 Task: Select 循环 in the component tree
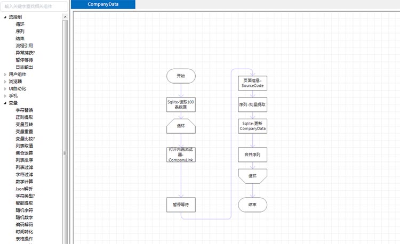tap(20, 24)
